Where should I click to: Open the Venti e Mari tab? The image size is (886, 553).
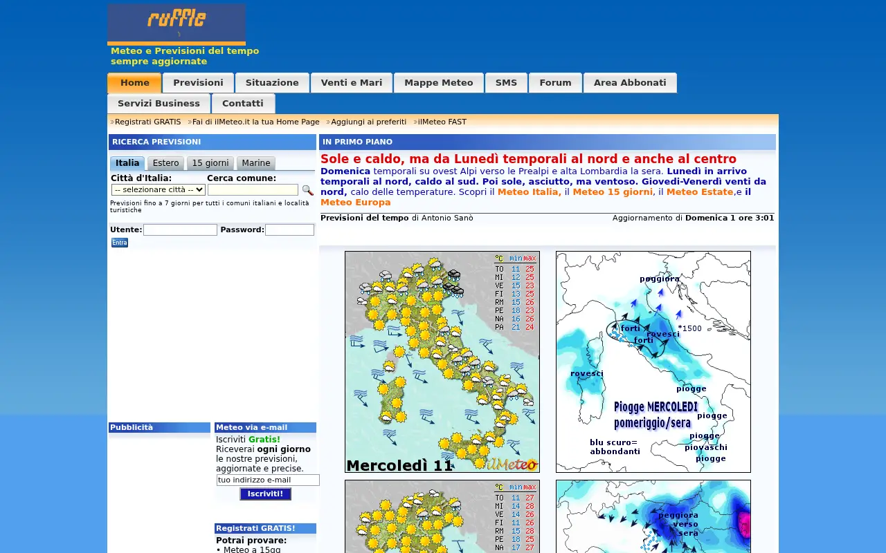pos(352,83)
